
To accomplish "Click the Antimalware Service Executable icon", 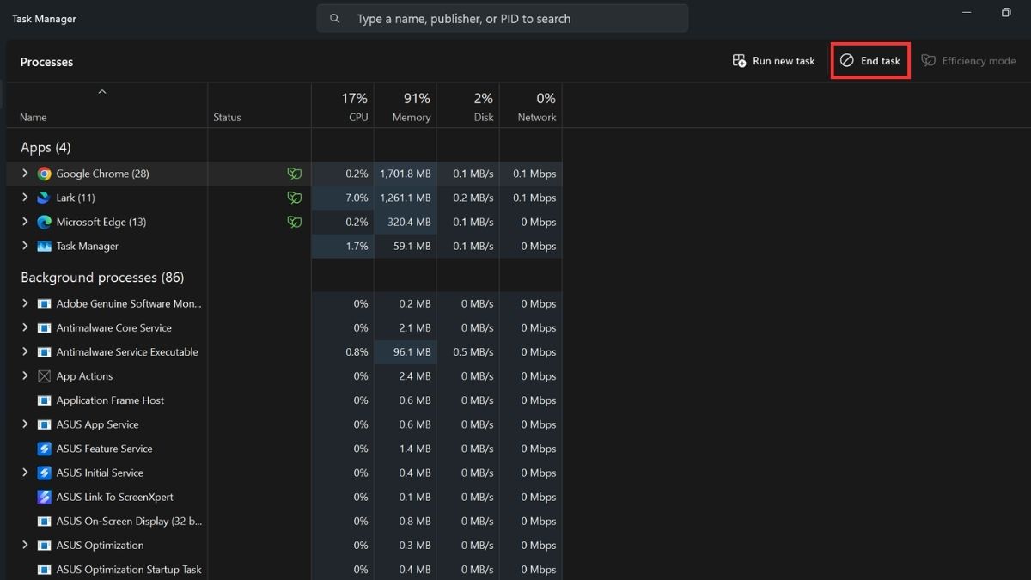I will coord(44,351).
